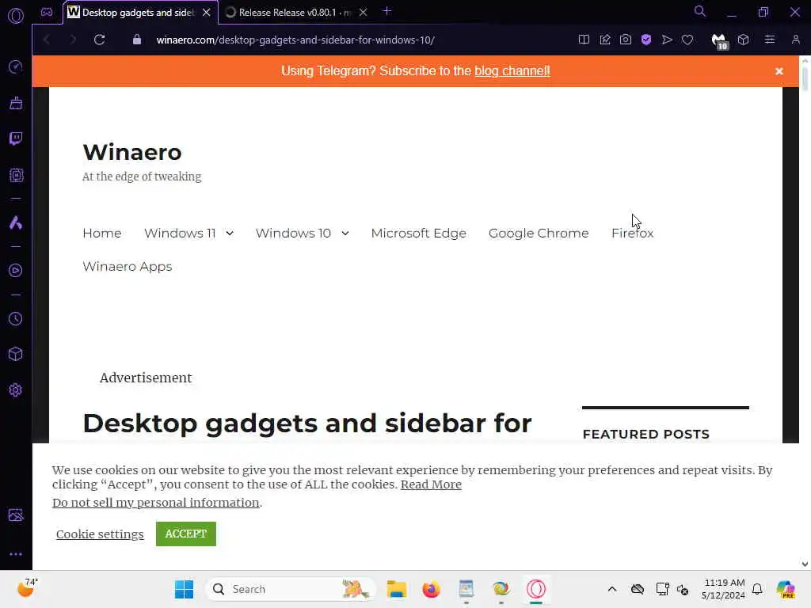This screenshot has height=608, width=811.
Task: Launch Firefox from the taskbar
Action: click(x=431, y=589)
